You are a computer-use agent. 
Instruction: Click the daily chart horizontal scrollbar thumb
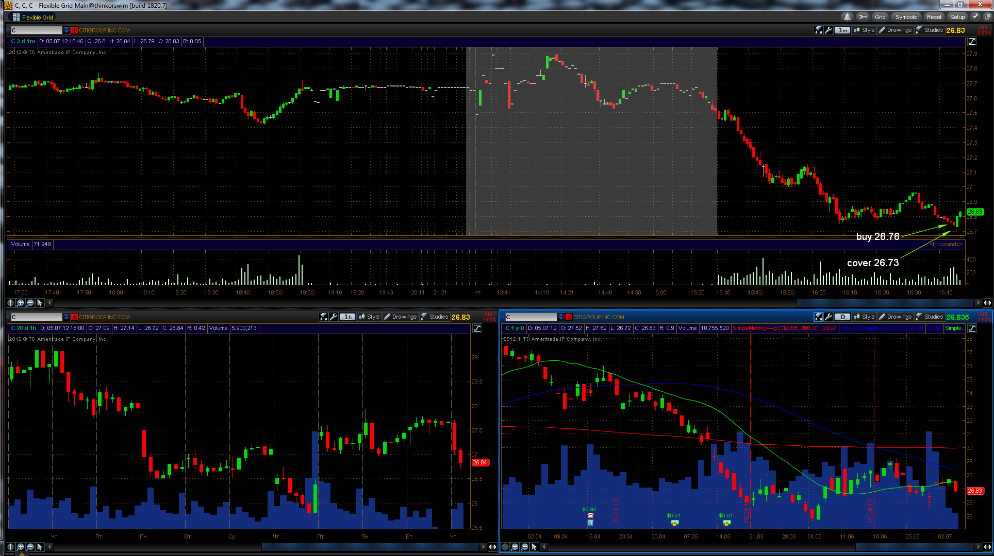[x=915, y=547]
